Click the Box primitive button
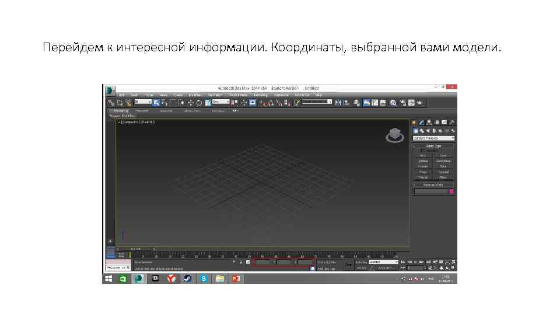Viewport: 560px width, 315px height. (423, 156)
